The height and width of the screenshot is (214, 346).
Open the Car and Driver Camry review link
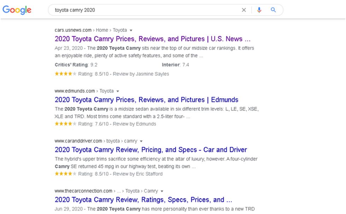[x=151, y=150]
